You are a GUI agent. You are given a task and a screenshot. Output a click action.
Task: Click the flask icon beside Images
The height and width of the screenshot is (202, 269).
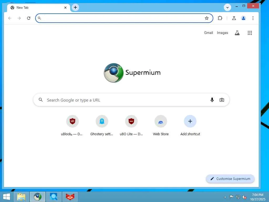pyautogui.click(x=237, y=33)
